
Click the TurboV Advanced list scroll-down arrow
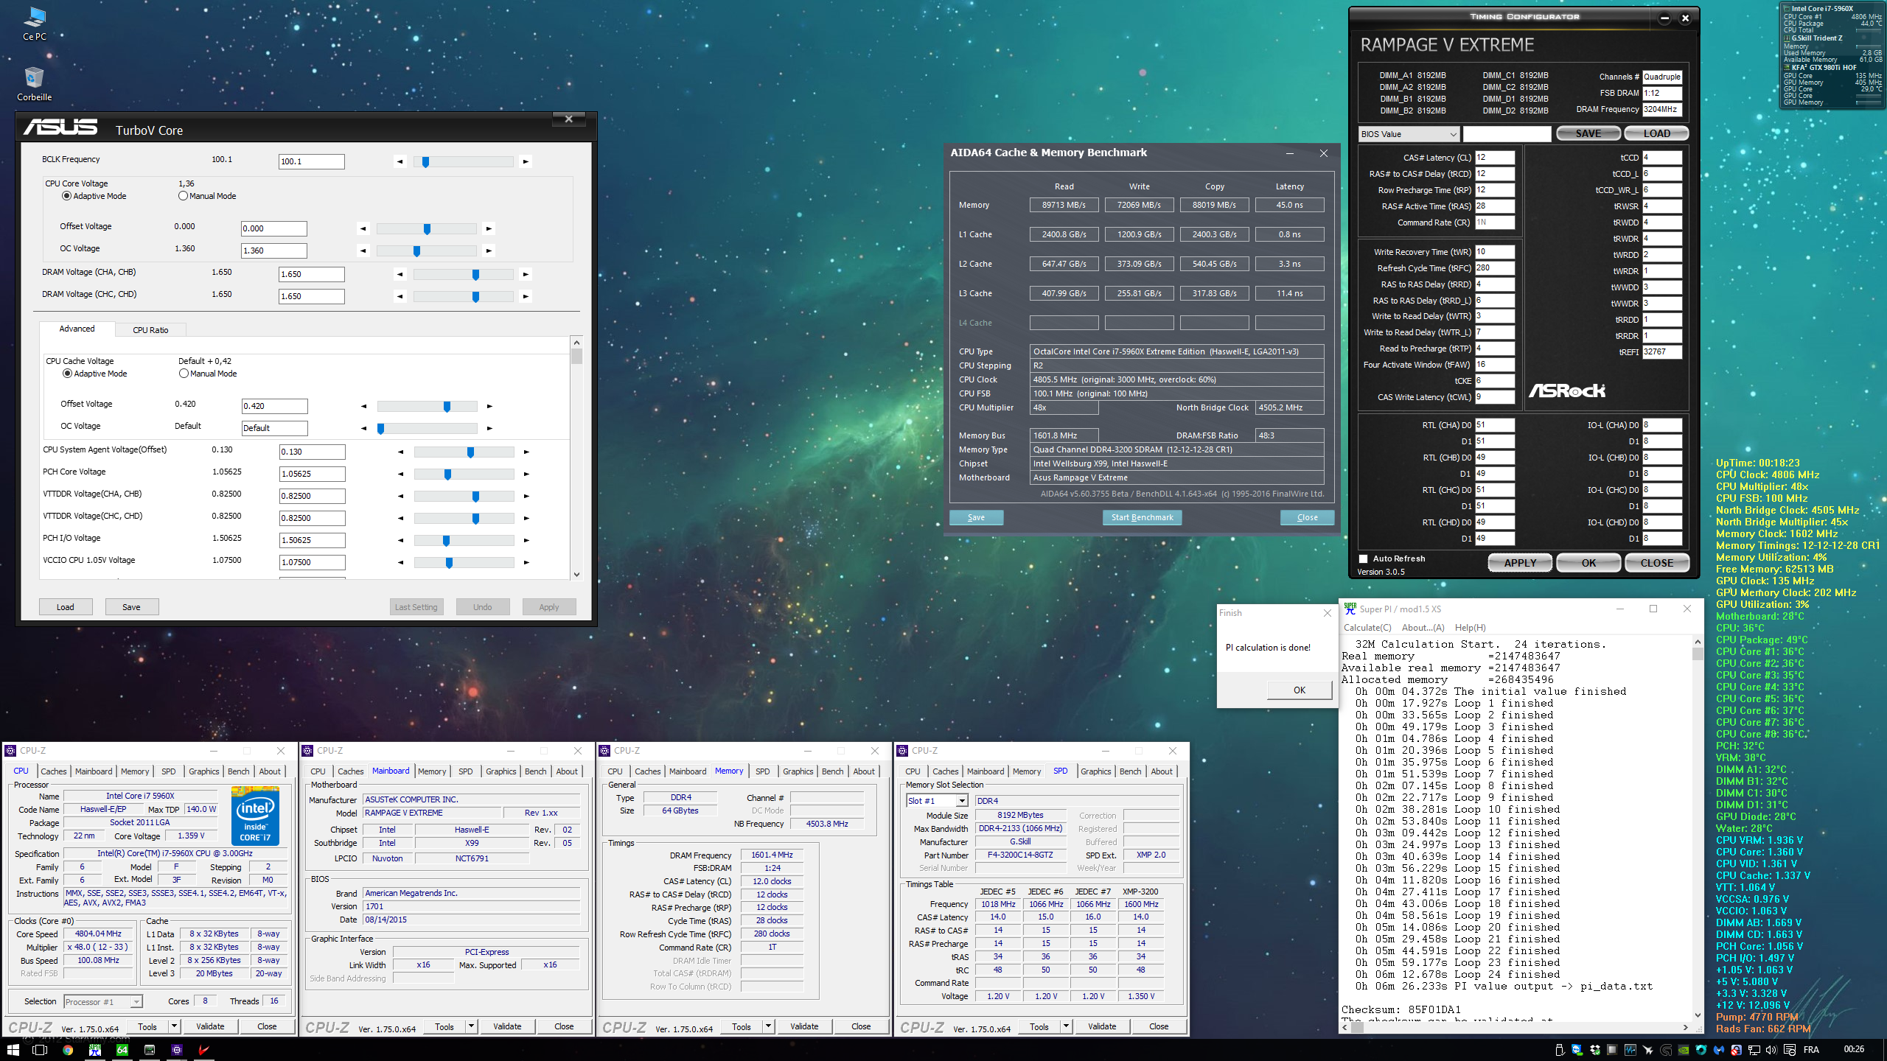pos(576,575)
